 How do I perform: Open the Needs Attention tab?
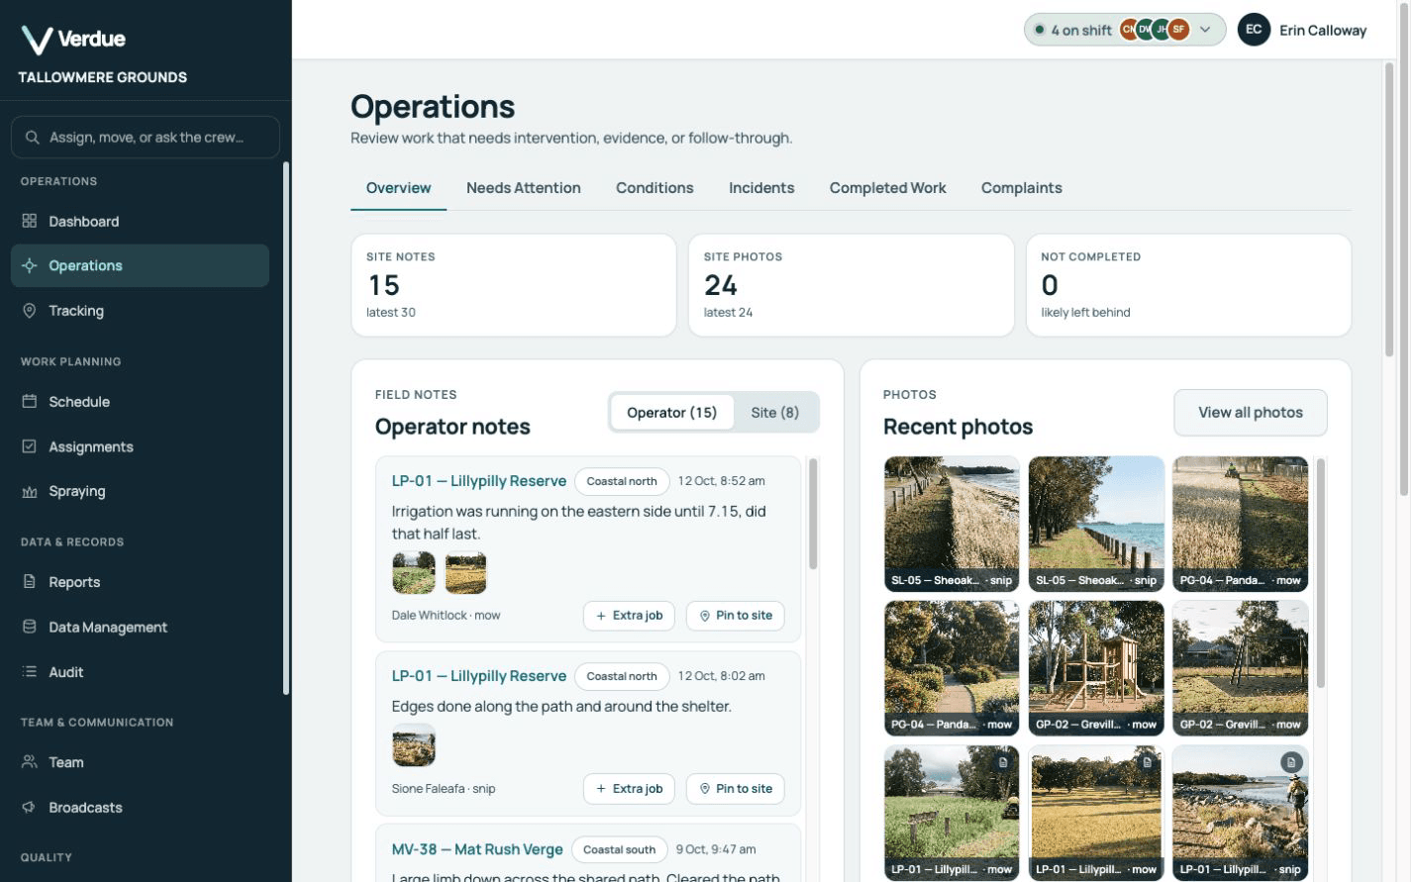[x=524, y=188]
